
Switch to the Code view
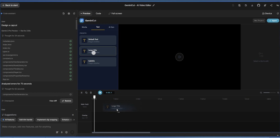coord(98,13)
